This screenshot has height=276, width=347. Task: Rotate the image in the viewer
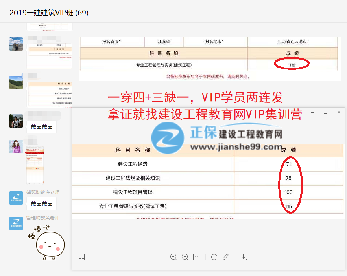pyautogui.click(x=214, y=257)
